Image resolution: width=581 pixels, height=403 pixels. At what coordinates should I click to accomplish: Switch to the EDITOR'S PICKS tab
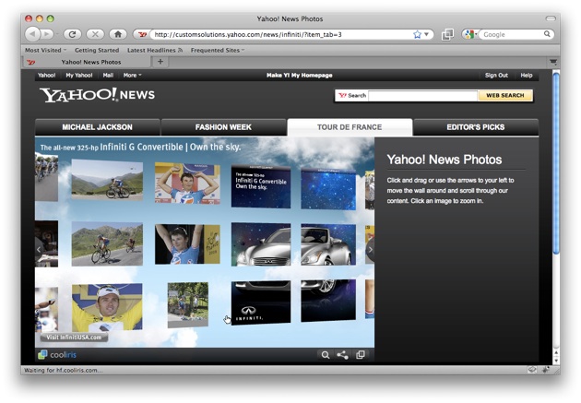click(x=475, y=127)
